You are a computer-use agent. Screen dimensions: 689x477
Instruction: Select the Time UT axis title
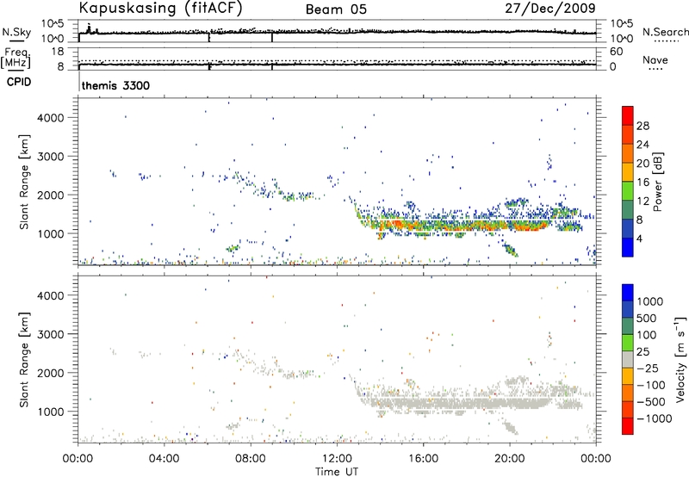(x=337, y=471)
